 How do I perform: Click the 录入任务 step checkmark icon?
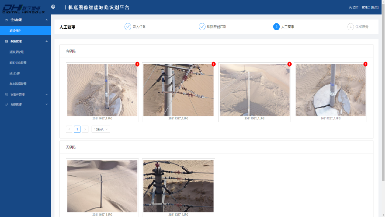[x=128, y=27]
